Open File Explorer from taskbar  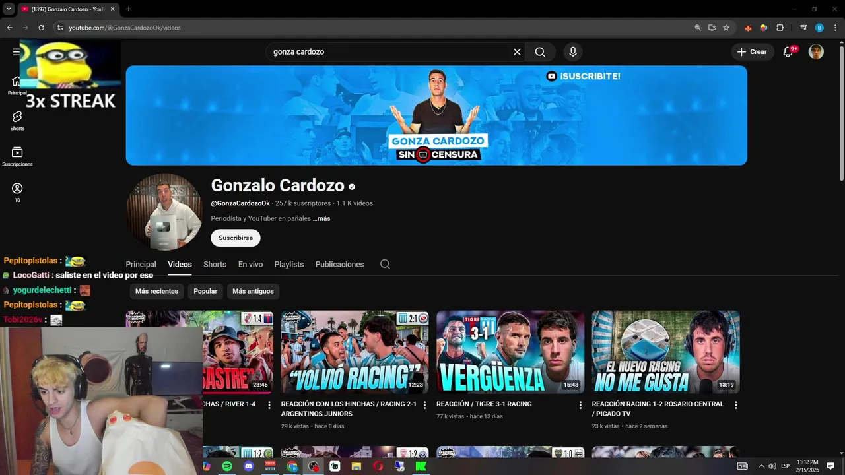pos(356,466)
